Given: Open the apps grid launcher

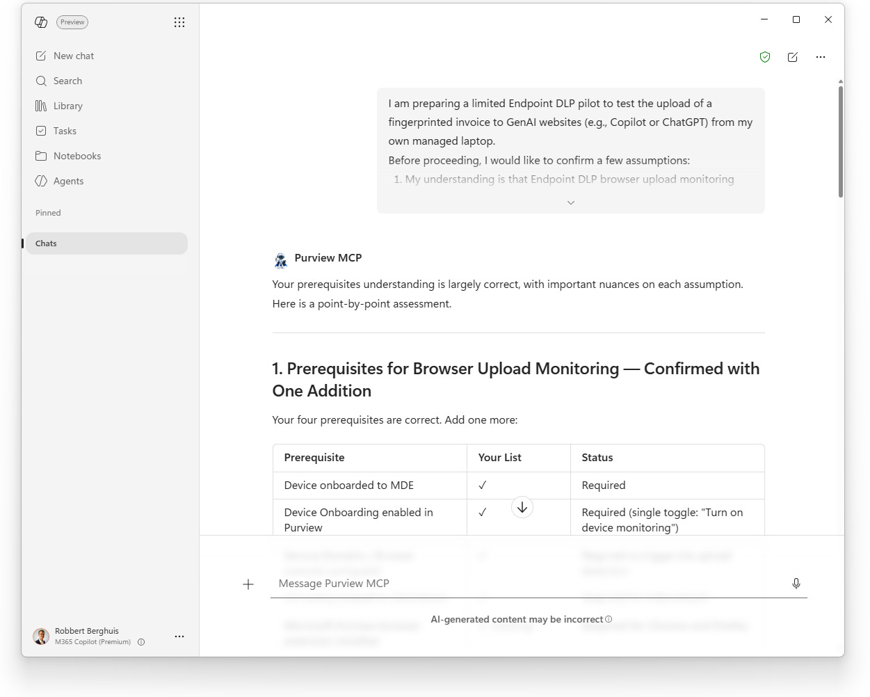Looking at the screenshot, I should [179, 22].
